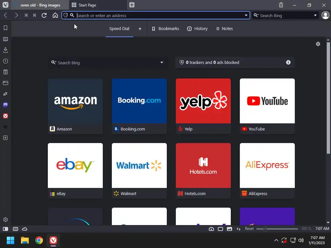Open the tracker blocker shield in address bar
Screen dimensions: 331x248
click(x=66, y=15)
